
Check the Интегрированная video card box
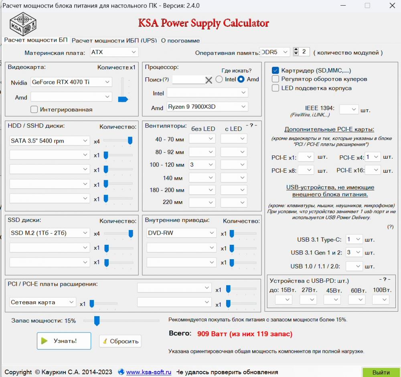pyautogui.click(x=34, y=109)
